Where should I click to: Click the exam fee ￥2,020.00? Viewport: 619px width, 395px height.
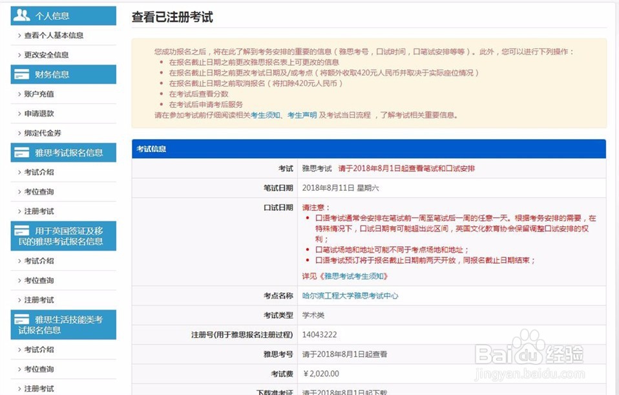coord(321,374)
